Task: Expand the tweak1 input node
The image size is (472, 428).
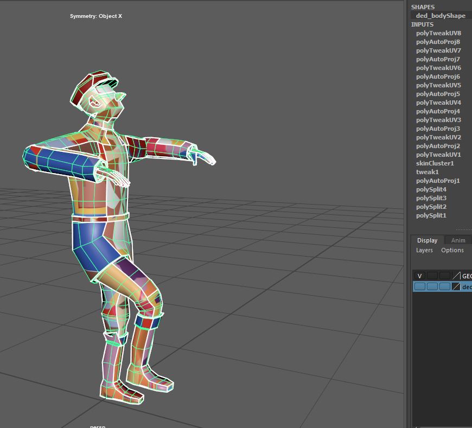Action: click(427, 172)
